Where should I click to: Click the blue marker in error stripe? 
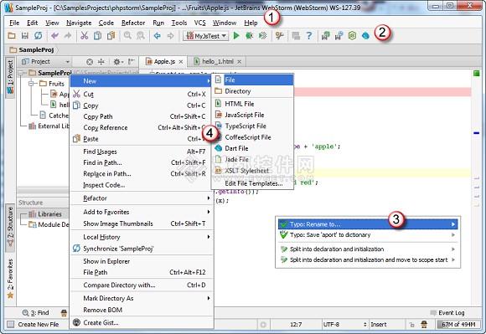point(477,133)
